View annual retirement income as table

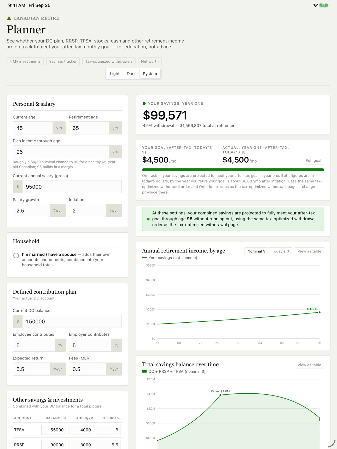click(x=309, y=251)
